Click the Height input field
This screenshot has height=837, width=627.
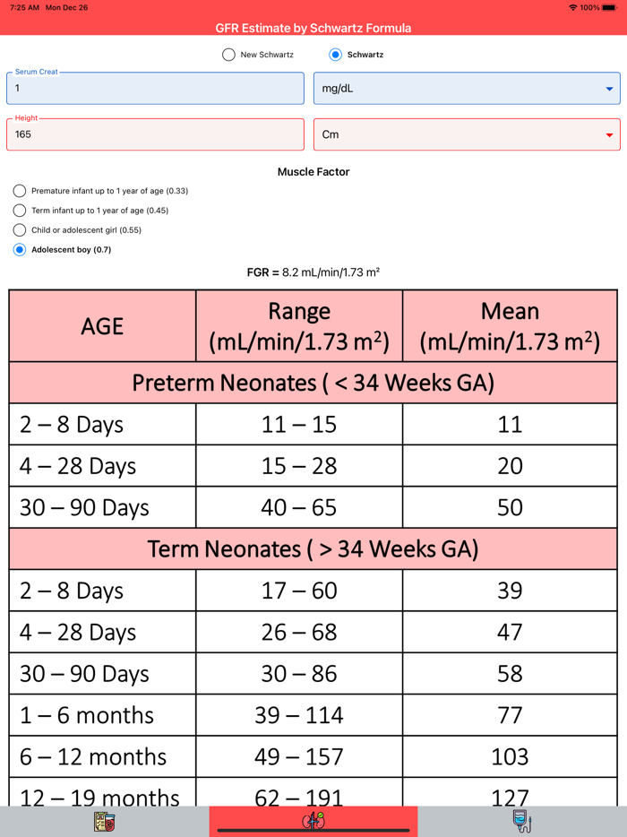point(158,134)
